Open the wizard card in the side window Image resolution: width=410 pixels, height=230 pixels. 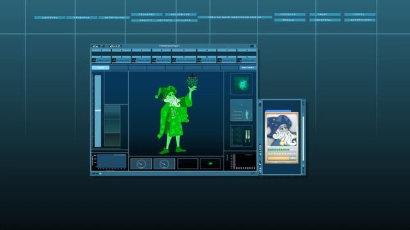282,137
